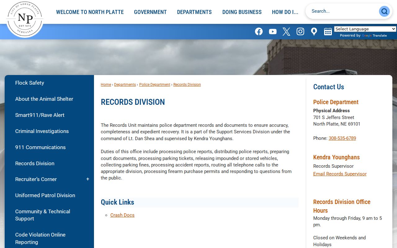Screen dimensions: 397x248
Task: Open the Crash Docs quick link
Action: [x=123, y=215]
